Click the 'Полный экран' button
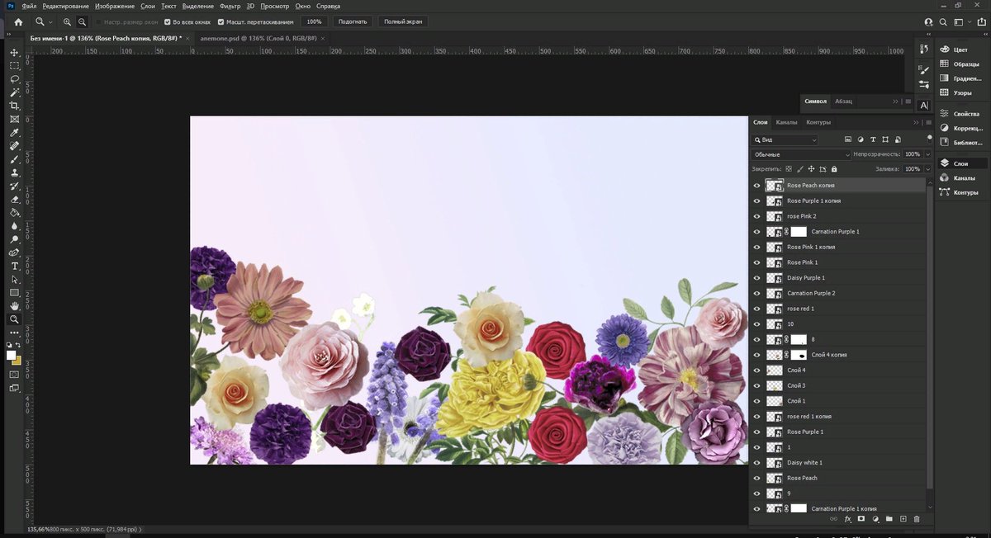Viewport: 991px width, 538px height. [x=401, y=21]
